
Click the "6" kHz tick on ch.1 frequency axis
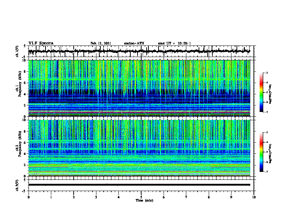(26, 83)
